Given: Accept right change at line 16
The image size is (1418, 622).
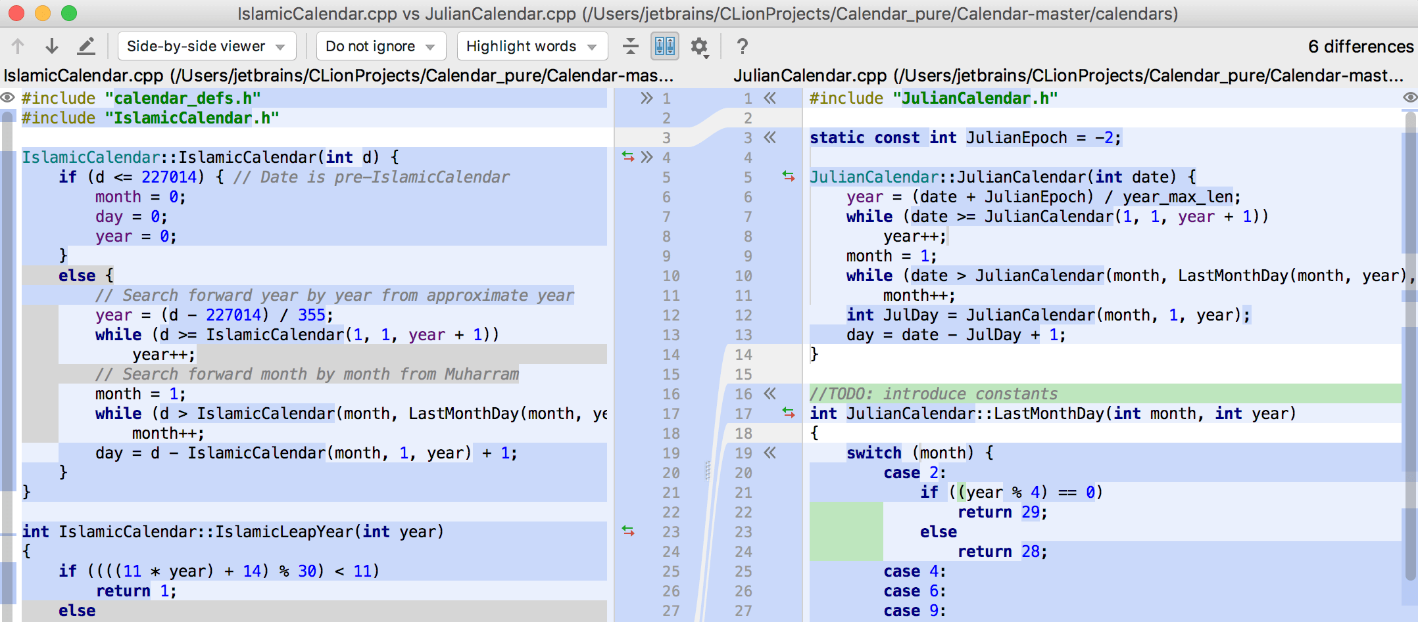Looking at the screenshot, I should tap(770, 394).
